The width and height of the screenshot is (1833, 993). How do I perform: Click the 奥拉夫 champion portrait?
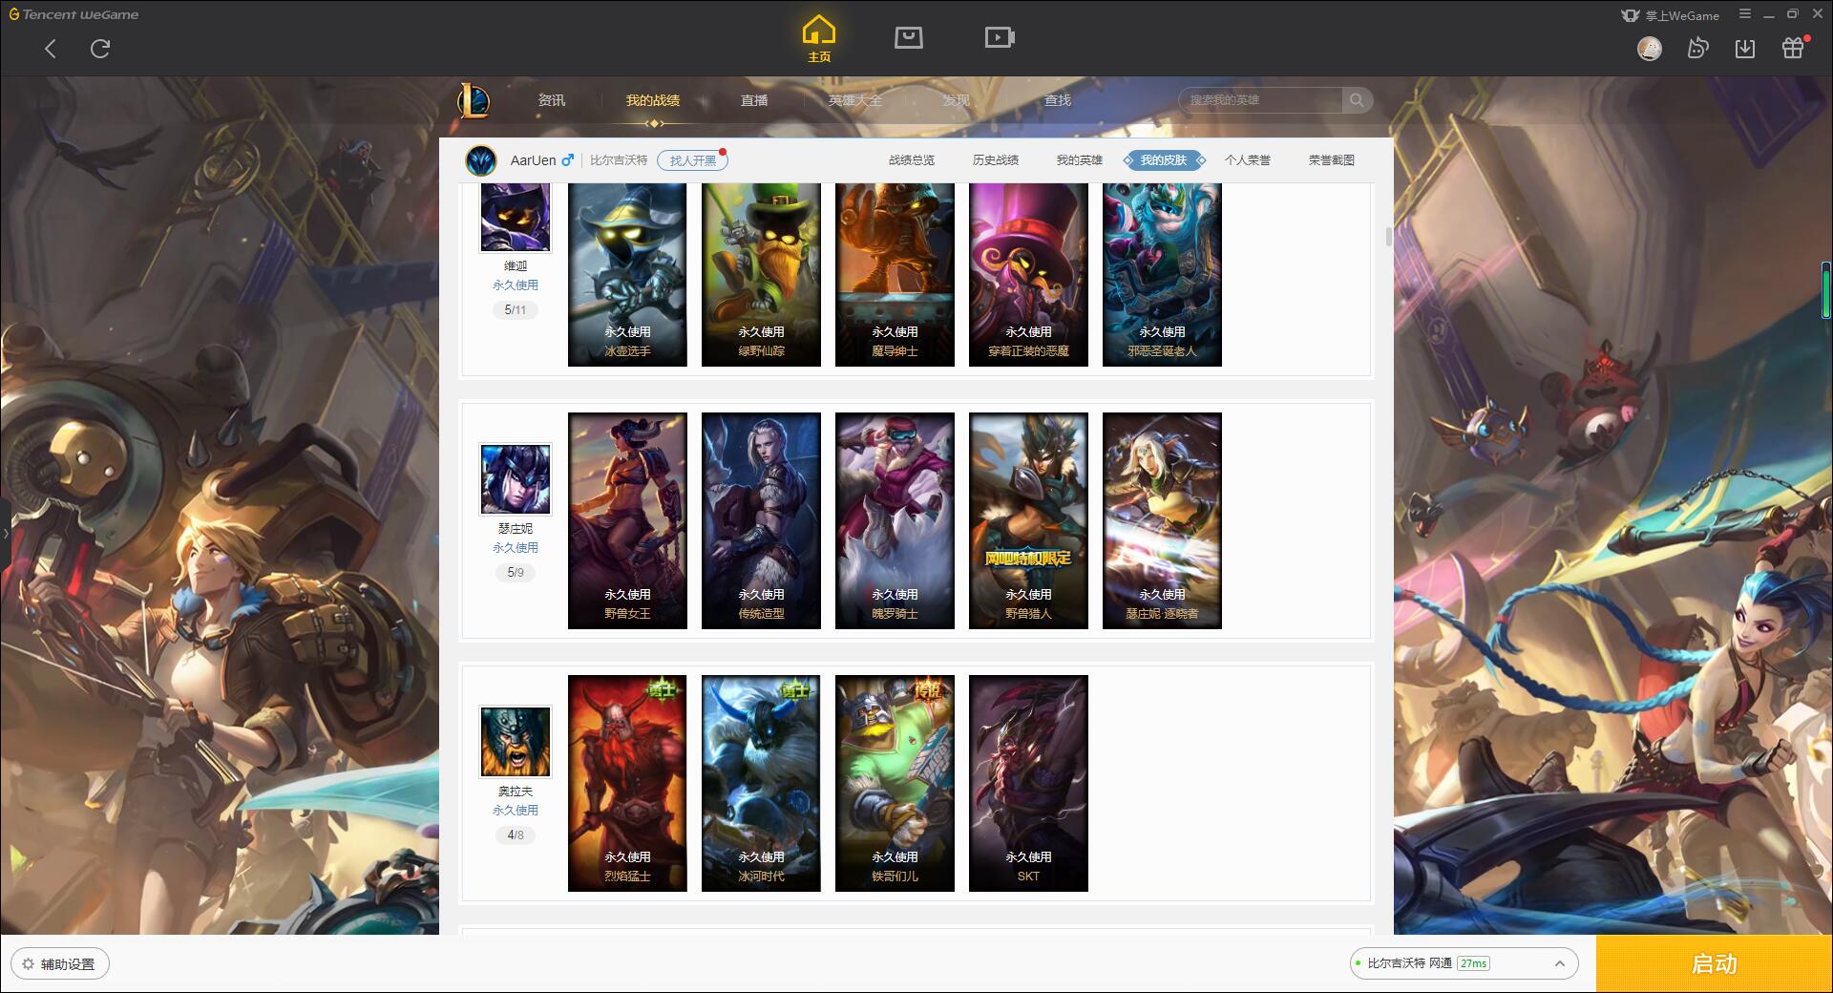(x=516, y=742)
